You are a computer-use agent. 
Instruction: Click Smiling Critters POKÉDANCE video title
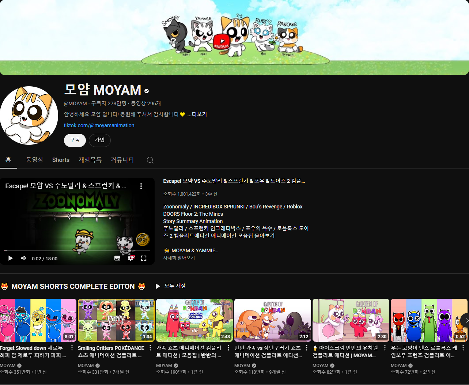(111, 352)
